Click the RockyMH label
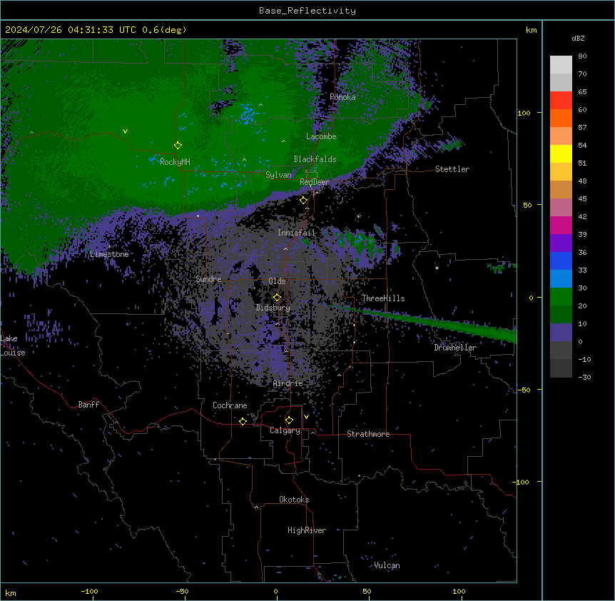Image resolution: width=615 pixels, height=601 pixels. (175, 161)
